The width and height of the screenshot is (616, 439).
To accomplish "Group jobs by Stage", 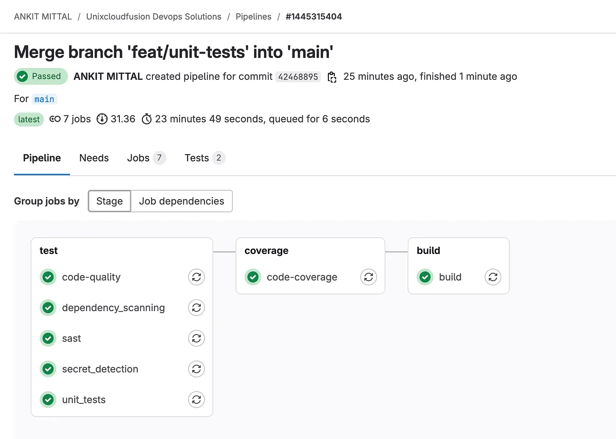I will (109, 201).
